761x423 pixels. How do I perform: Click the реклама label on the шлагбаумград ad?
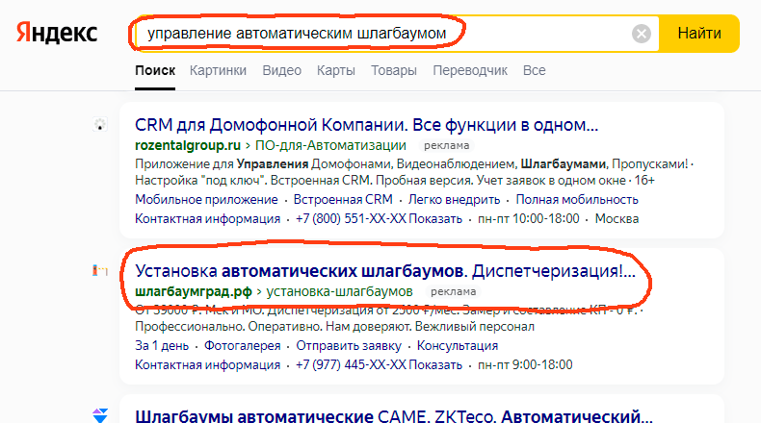click(454, 291)
